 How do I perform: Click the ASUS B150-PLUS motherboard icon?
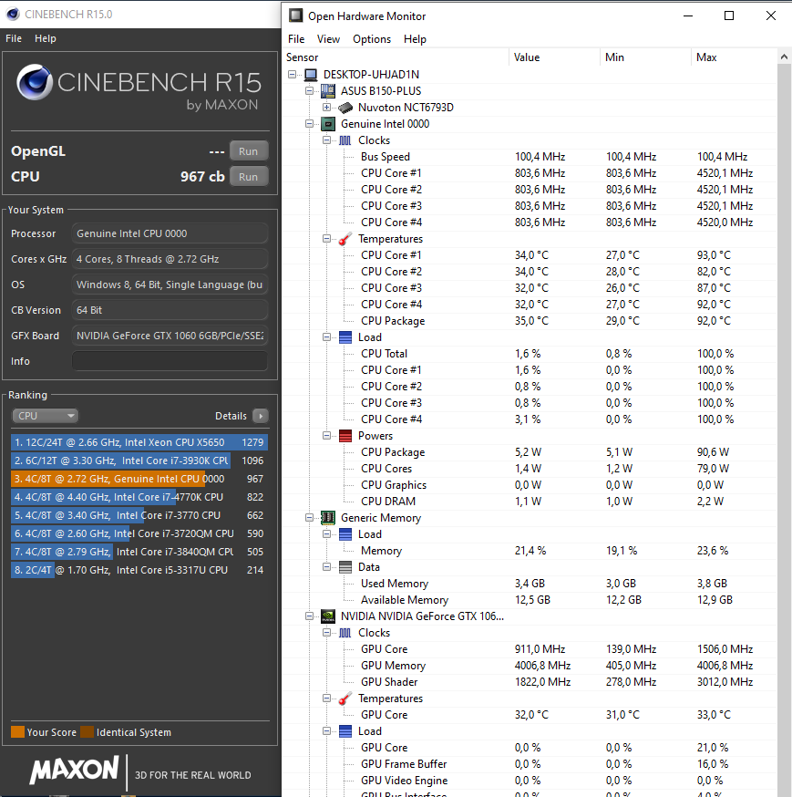click(x=328, y=91)
